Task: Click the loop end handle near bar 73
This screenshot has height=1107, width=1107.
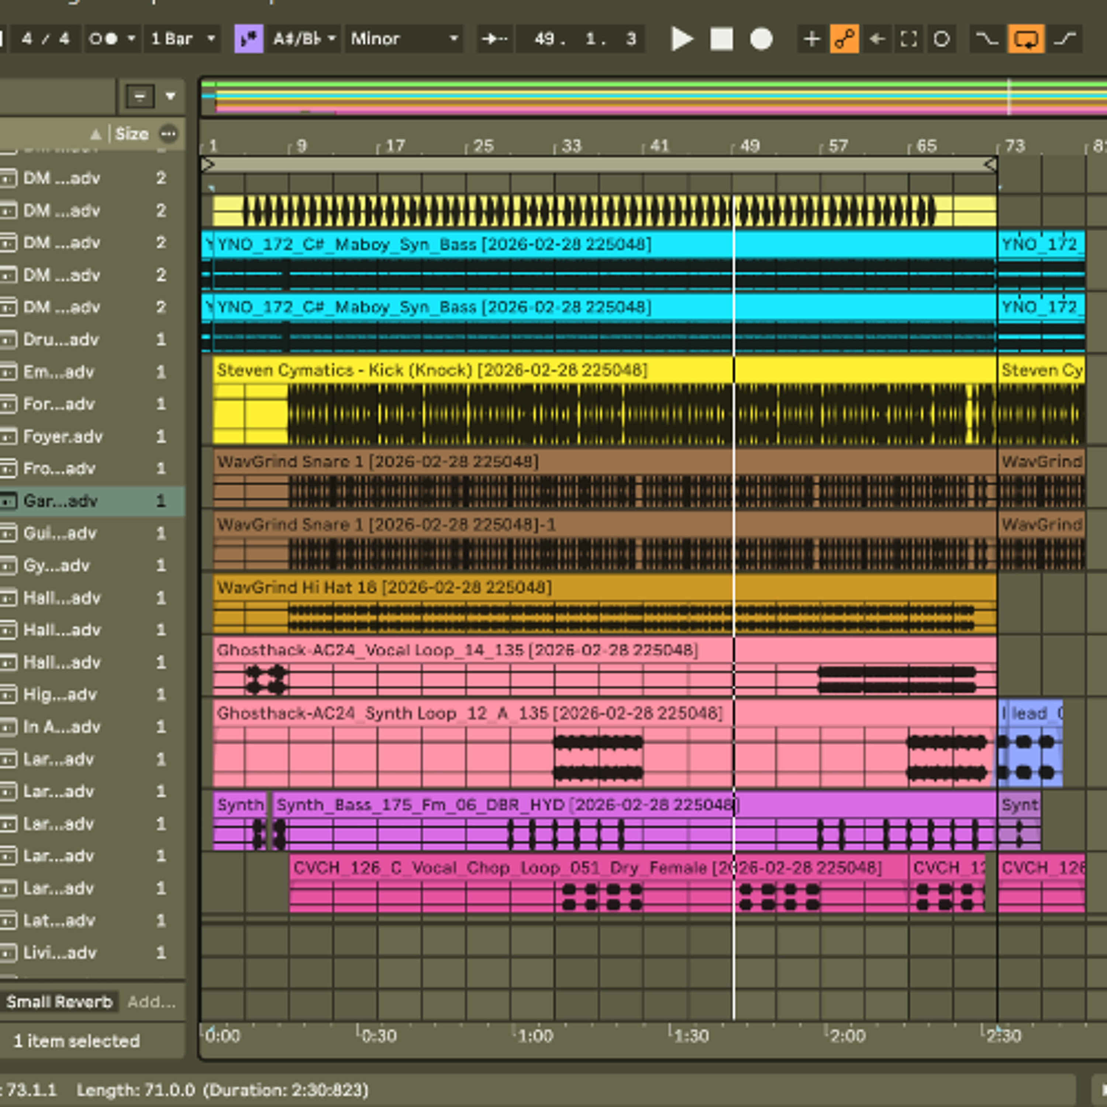Action: [x=990, y=165]
